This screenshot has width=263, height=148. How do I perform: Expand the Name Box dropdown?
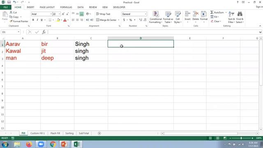[18, 32]
